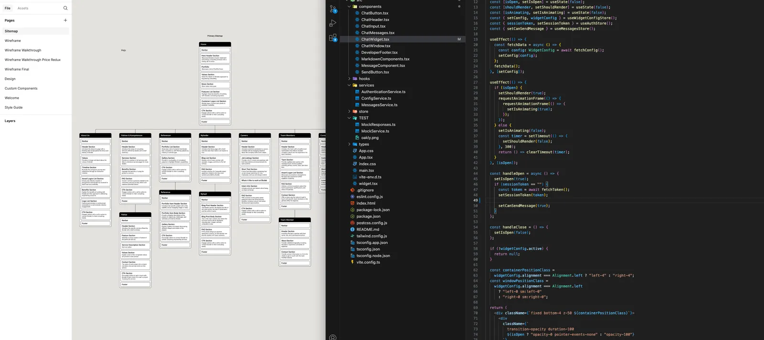
Task: Click info icon beside README.md
Action: pos(352,230)
